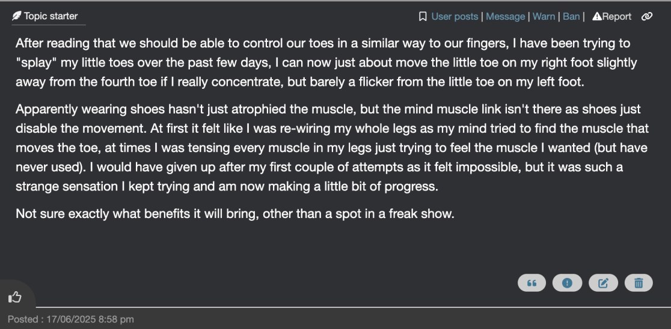Send a Message to the poster
The height and width of the screenshot is (329, 671).
pyautogui.click(x=505, y=17)
